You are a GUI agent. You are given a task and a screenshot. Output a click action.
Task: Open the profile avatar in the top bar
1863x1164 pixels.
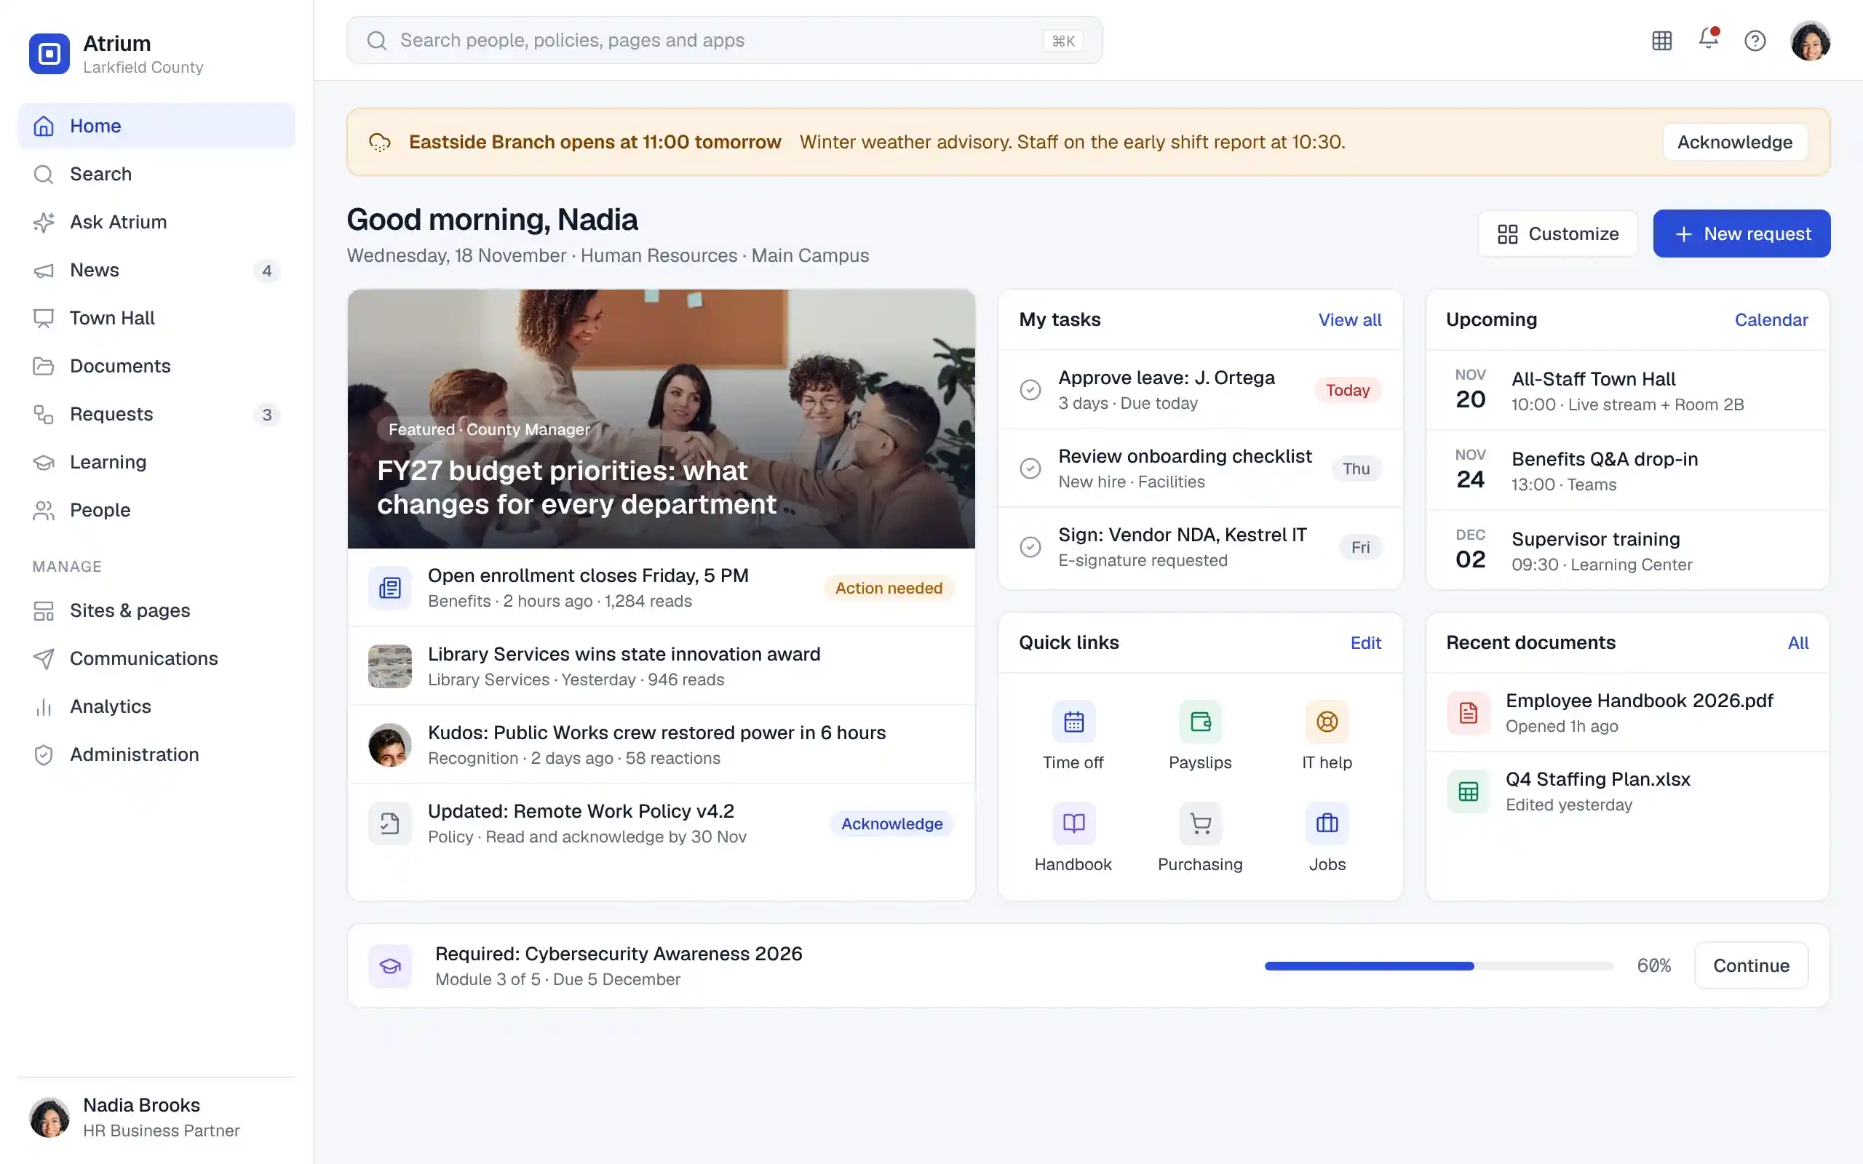pos(1810,40)
